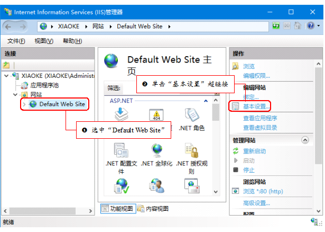Open the .NET 授权规则 feature icon
325x232 pixels.
point(191,153)
